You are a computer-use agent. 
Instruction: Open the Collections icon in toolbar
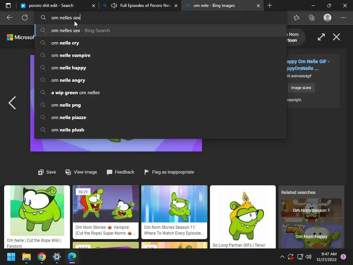pos(312,18)
